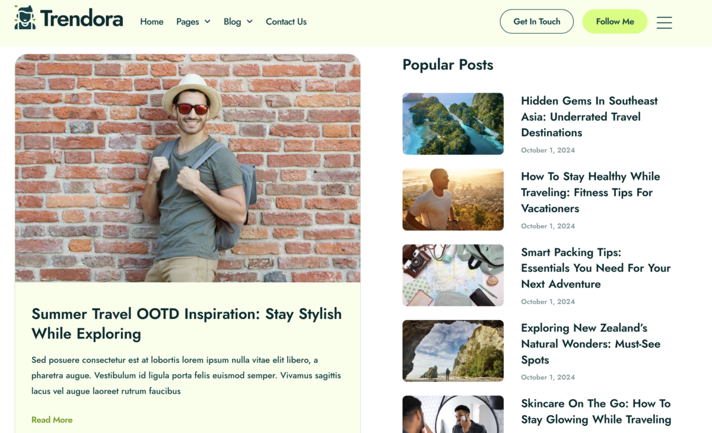Select Home in the navigation bar
Image resolution: width=712 pixels, height=433 pixels.
point(151,22)
